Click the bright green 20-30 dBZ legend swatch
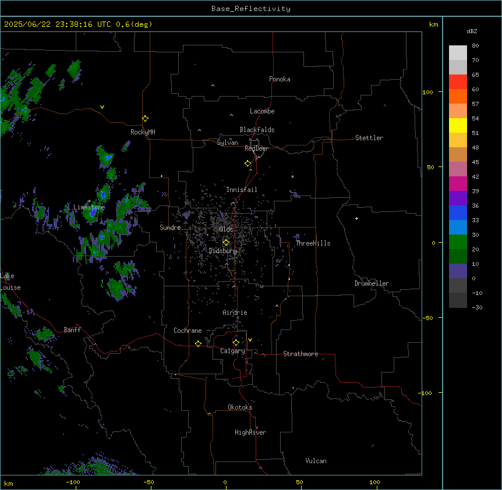Viewport: 502px width, 490px height. [458, 242]
